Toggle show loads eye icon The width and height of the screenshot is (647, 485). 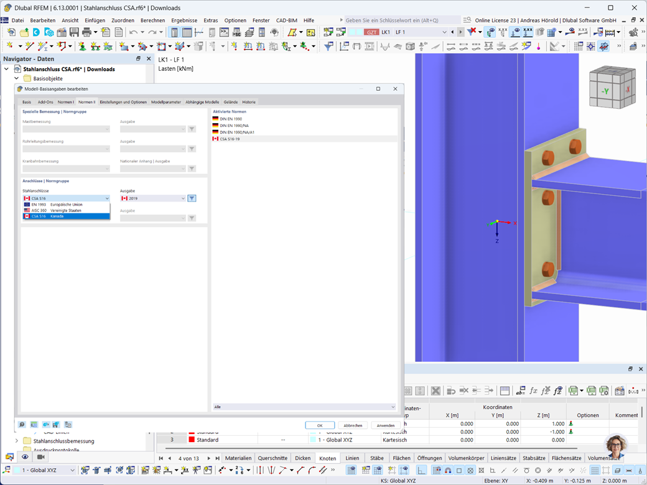click(515, 32)
